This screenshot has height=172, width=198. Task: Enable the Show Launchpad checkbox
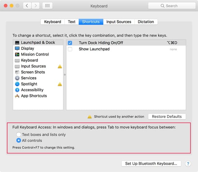coord(70,49)
